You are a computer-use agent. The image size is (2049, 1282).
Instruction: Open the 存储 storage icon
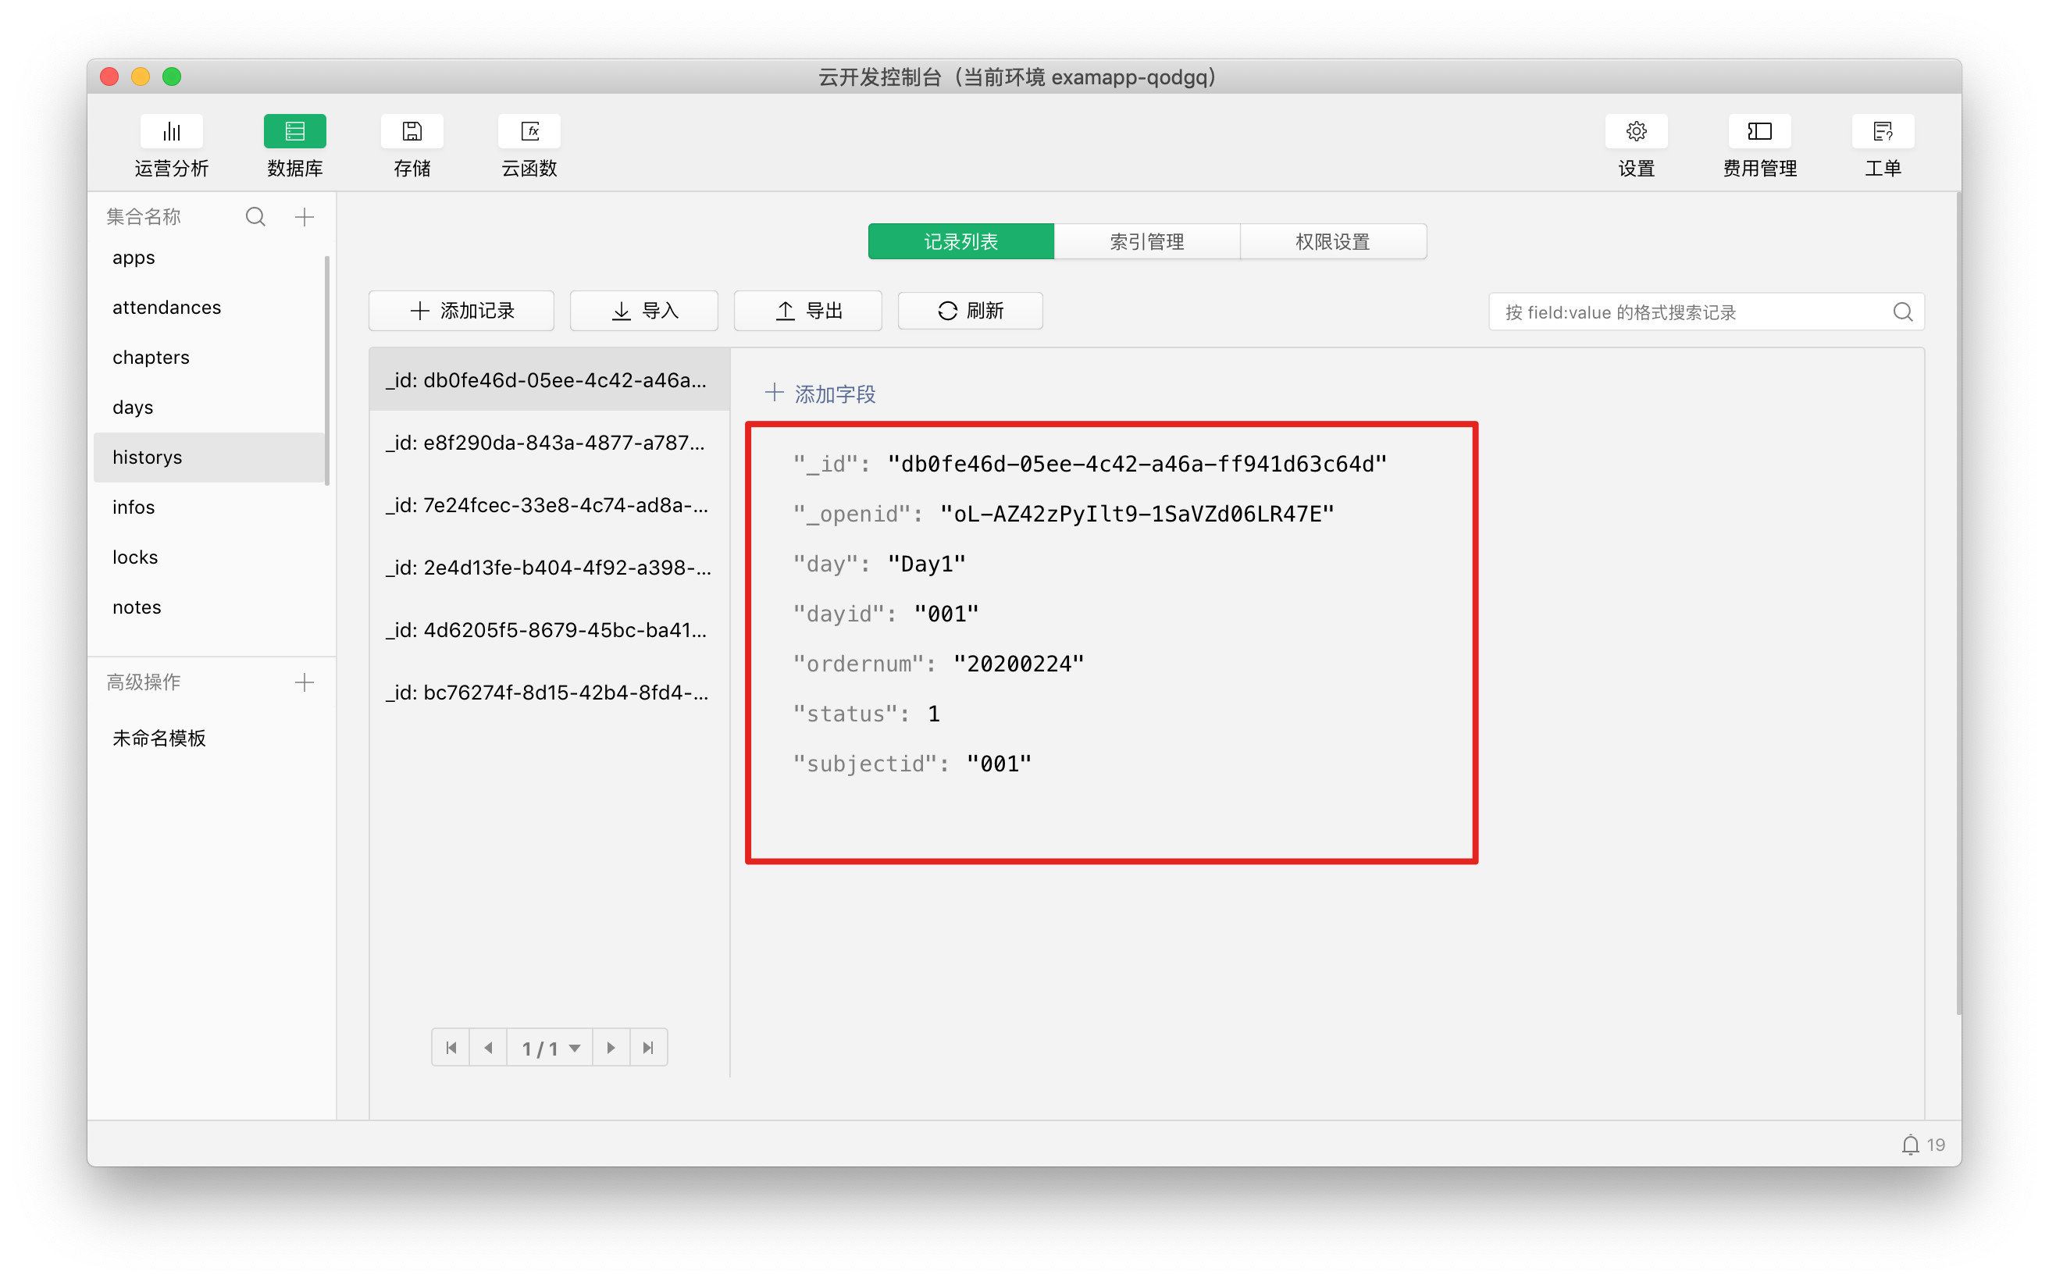(x=412, y=131)
